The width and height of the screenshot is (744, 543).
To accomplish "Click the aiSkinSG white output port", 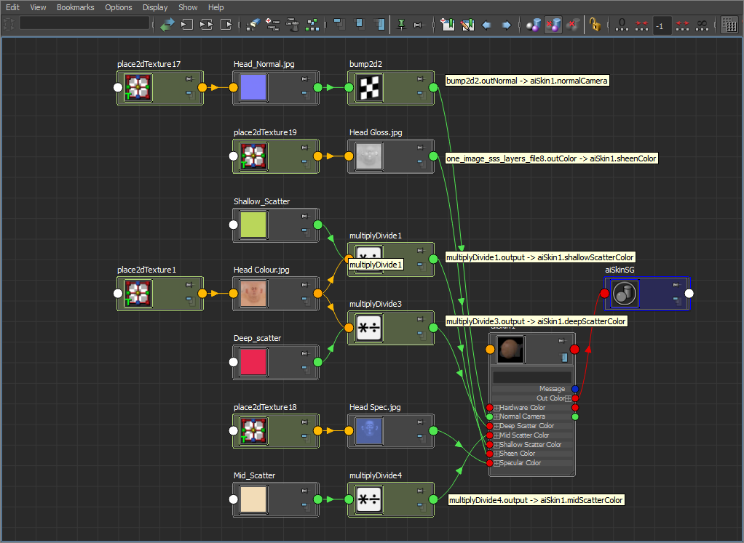I will tap(689, 293).
